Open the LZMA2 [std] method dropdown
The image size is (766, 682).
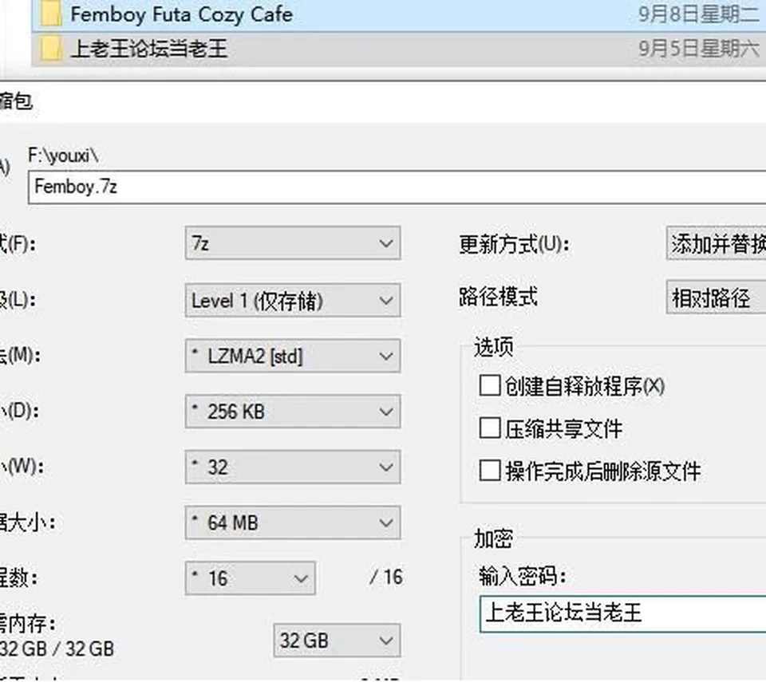(293, 356)
